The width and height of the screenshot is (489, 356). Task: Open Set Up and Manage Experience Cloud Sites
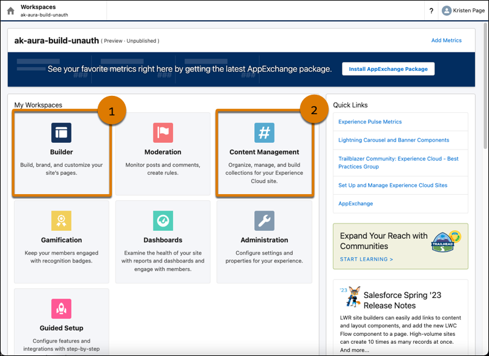pyautogui.click(x=392, y=185)
